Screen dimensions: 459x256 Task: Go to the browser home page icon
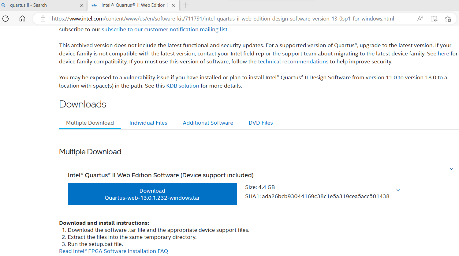pos(22,19)
